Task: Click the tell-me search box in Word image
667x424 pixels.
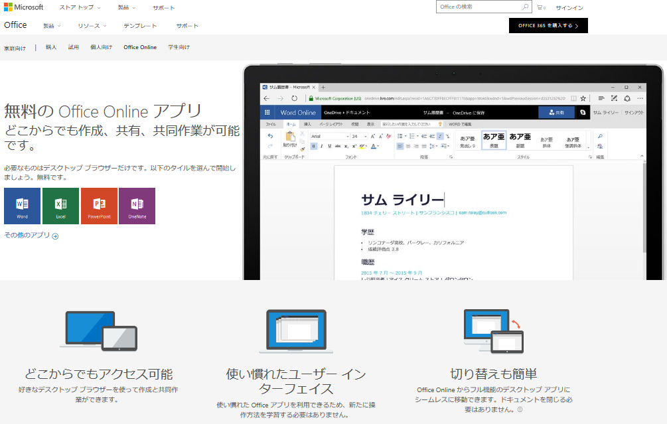Action: click(x=411, y=124)
